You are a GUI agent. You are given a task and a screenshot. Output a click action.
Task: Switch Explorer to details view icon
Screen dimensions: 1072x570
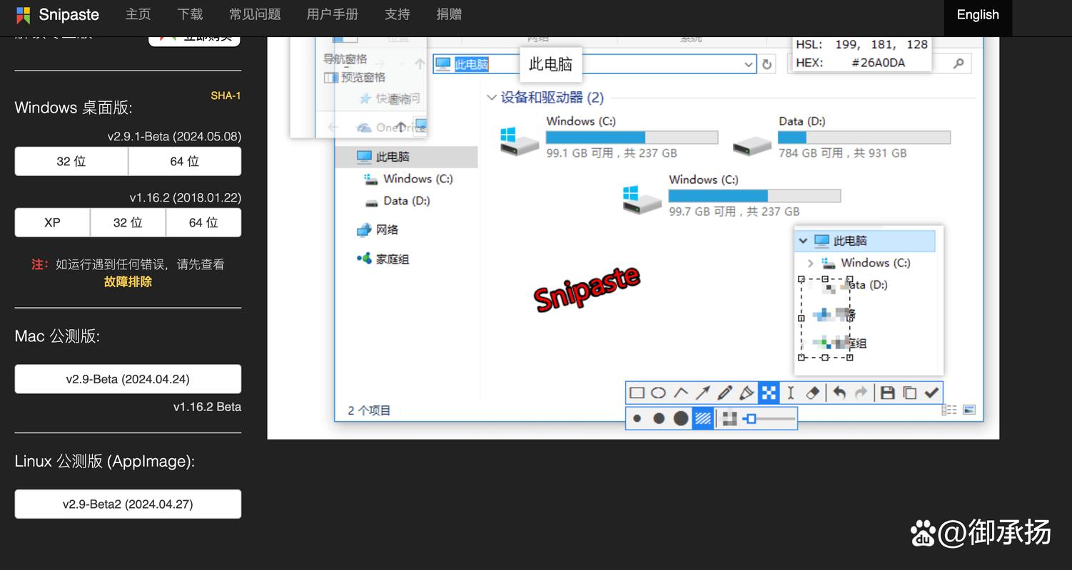(x=949, y=410)
